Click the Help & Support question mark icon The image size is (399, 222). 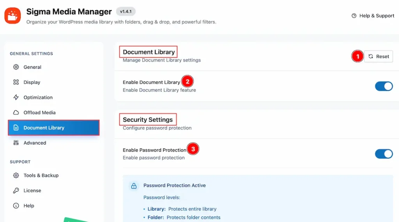[354, 16]
